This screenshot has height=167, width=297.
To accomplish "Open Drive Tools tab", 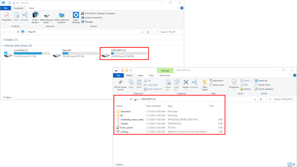I will pyautogui.click(x=165, y=75).
